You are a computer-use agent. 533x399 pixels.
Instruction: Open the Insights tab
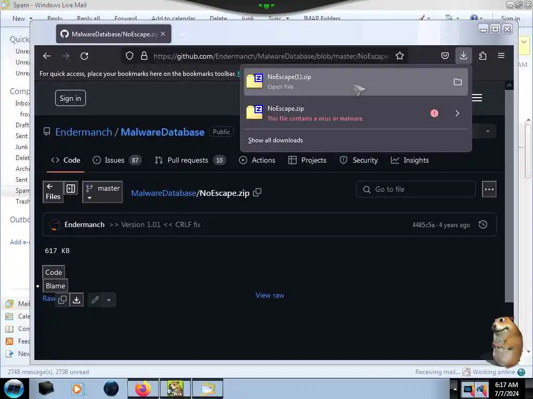410,160
